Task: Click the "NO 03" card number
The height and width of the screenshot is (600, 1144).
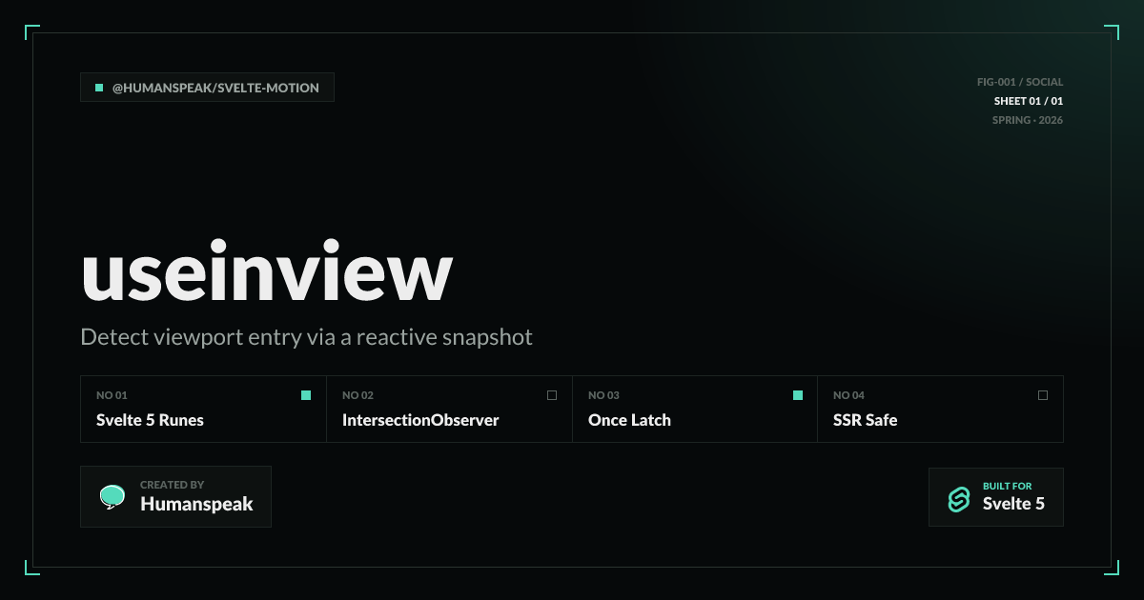Action: point(603,395)
